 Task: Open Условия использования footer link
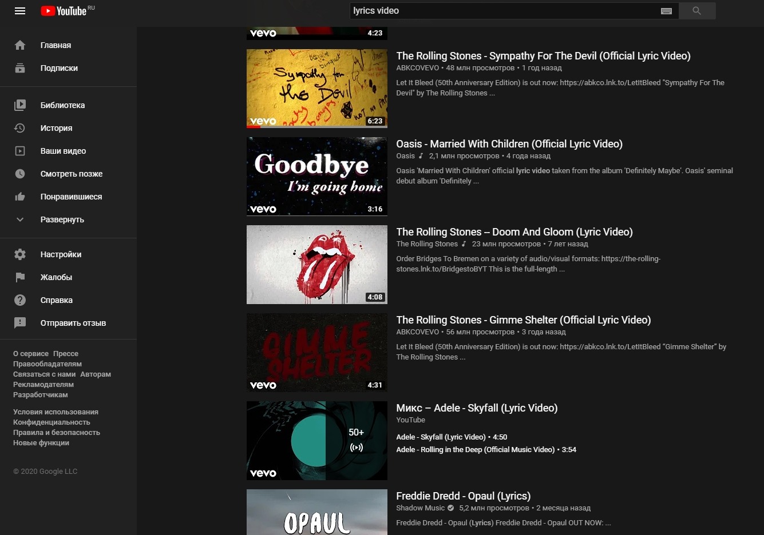pos(56,412)
